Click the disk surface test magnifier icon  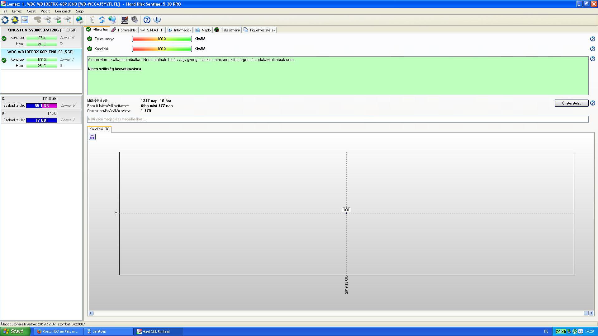coord(67,20)
